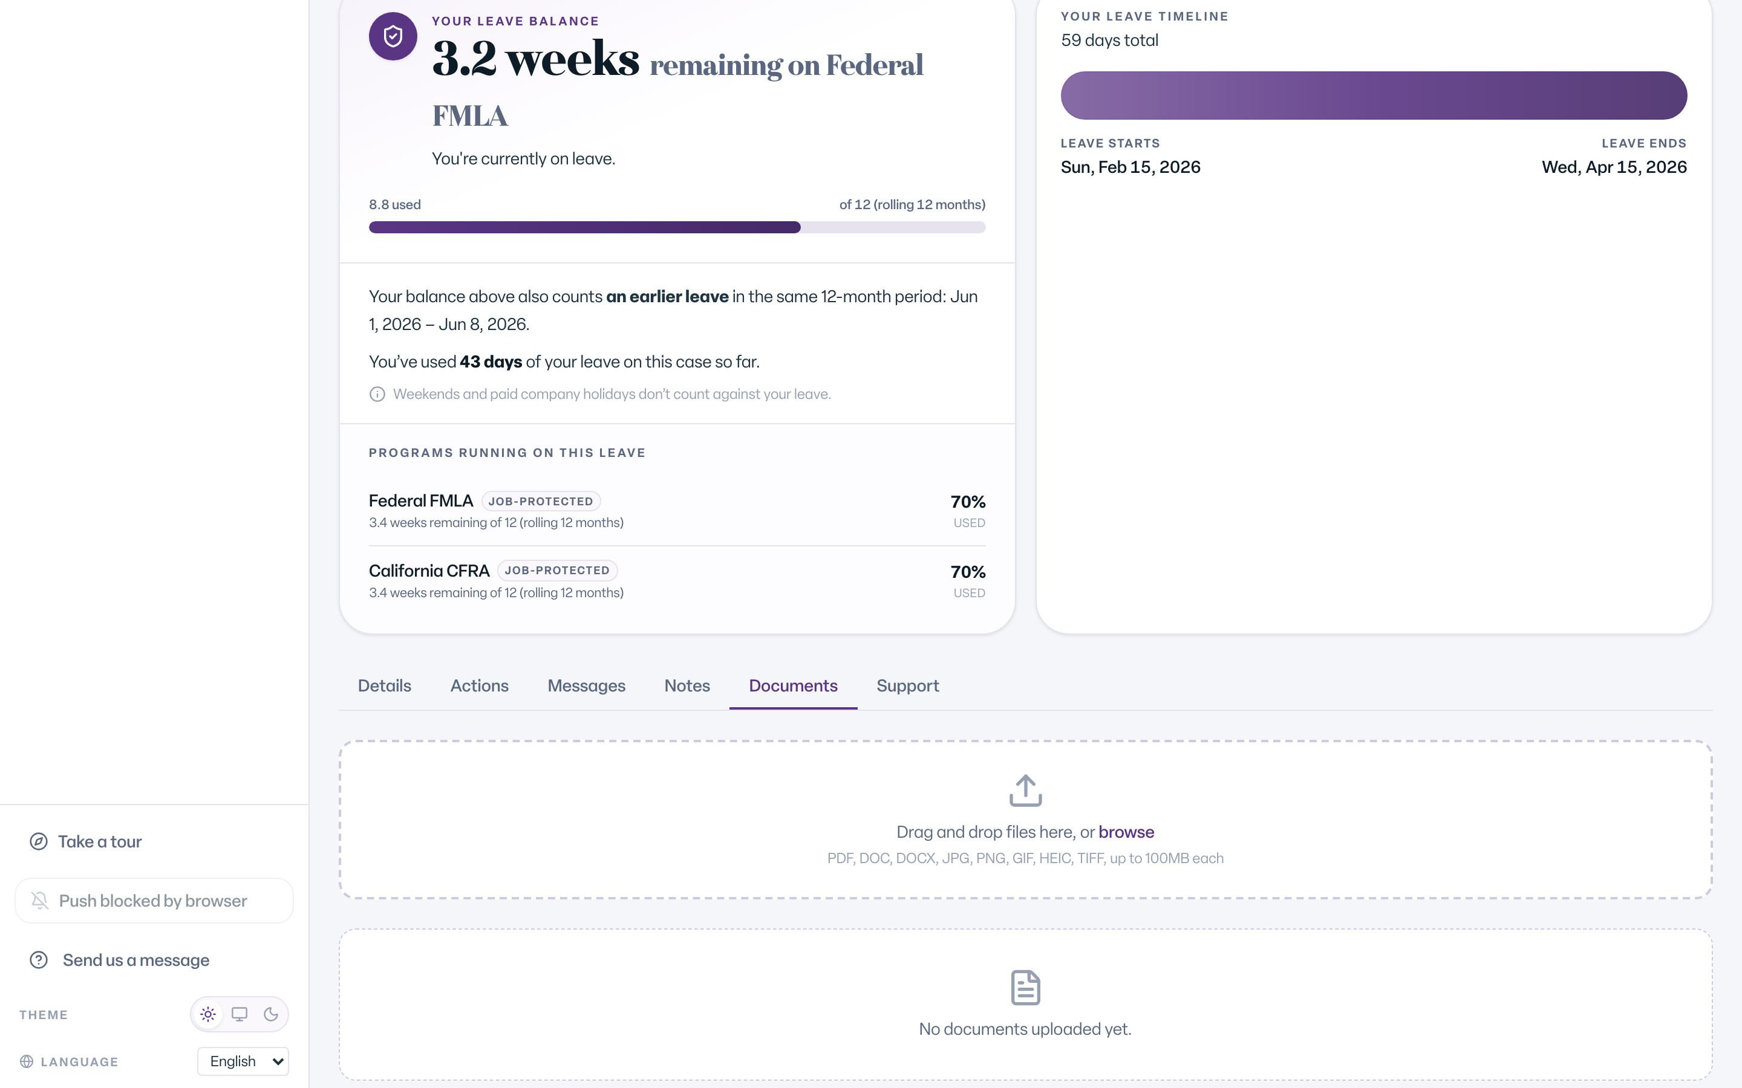Open the English language dropdown

pyautogui.click(x=243, y=1061)
